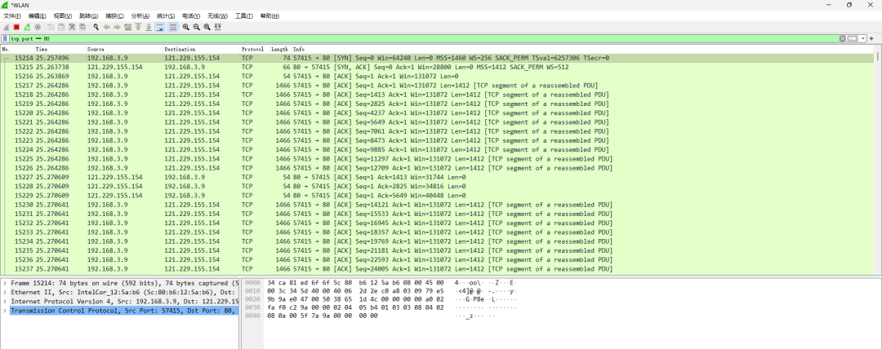Open the 视图(V) menu

(62, 15)
